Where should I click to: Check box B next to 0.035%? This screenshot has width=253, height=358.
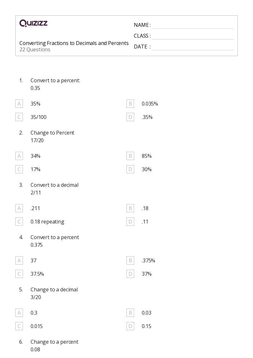(x=130, y=104)
